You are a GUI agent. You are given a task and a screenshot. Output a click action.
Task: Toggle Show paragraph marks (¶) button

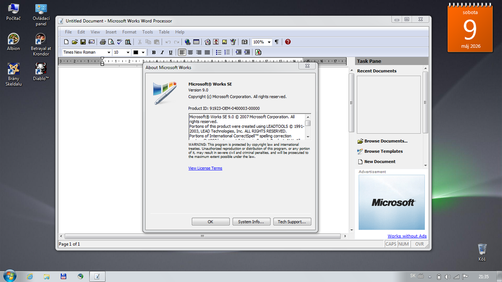pyautogui.click(x=276, y=42)
